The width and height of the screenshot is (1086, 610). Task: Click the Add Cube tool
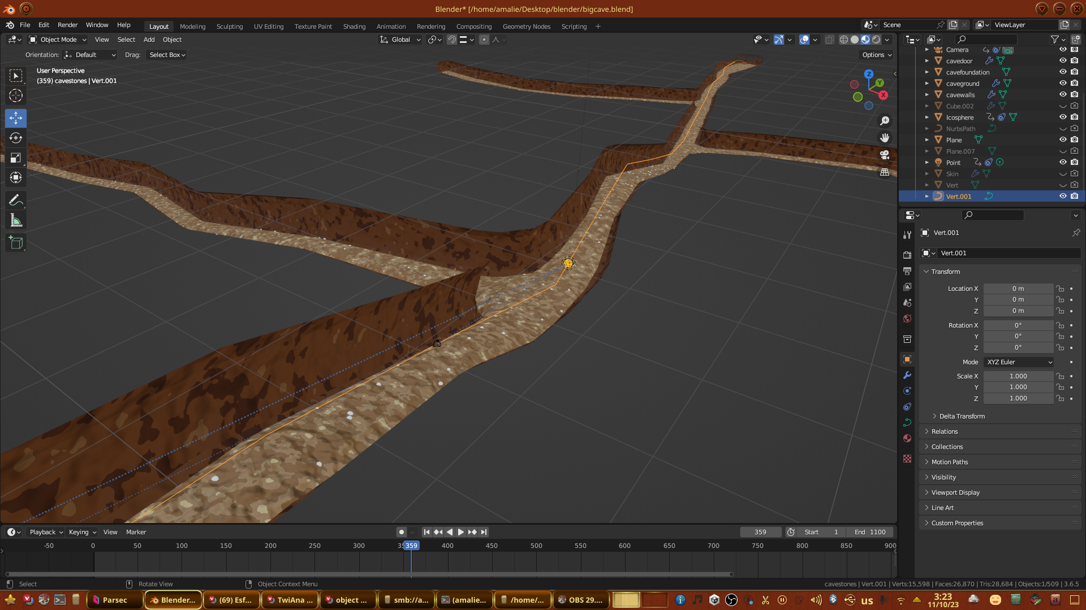coord(16,243)
